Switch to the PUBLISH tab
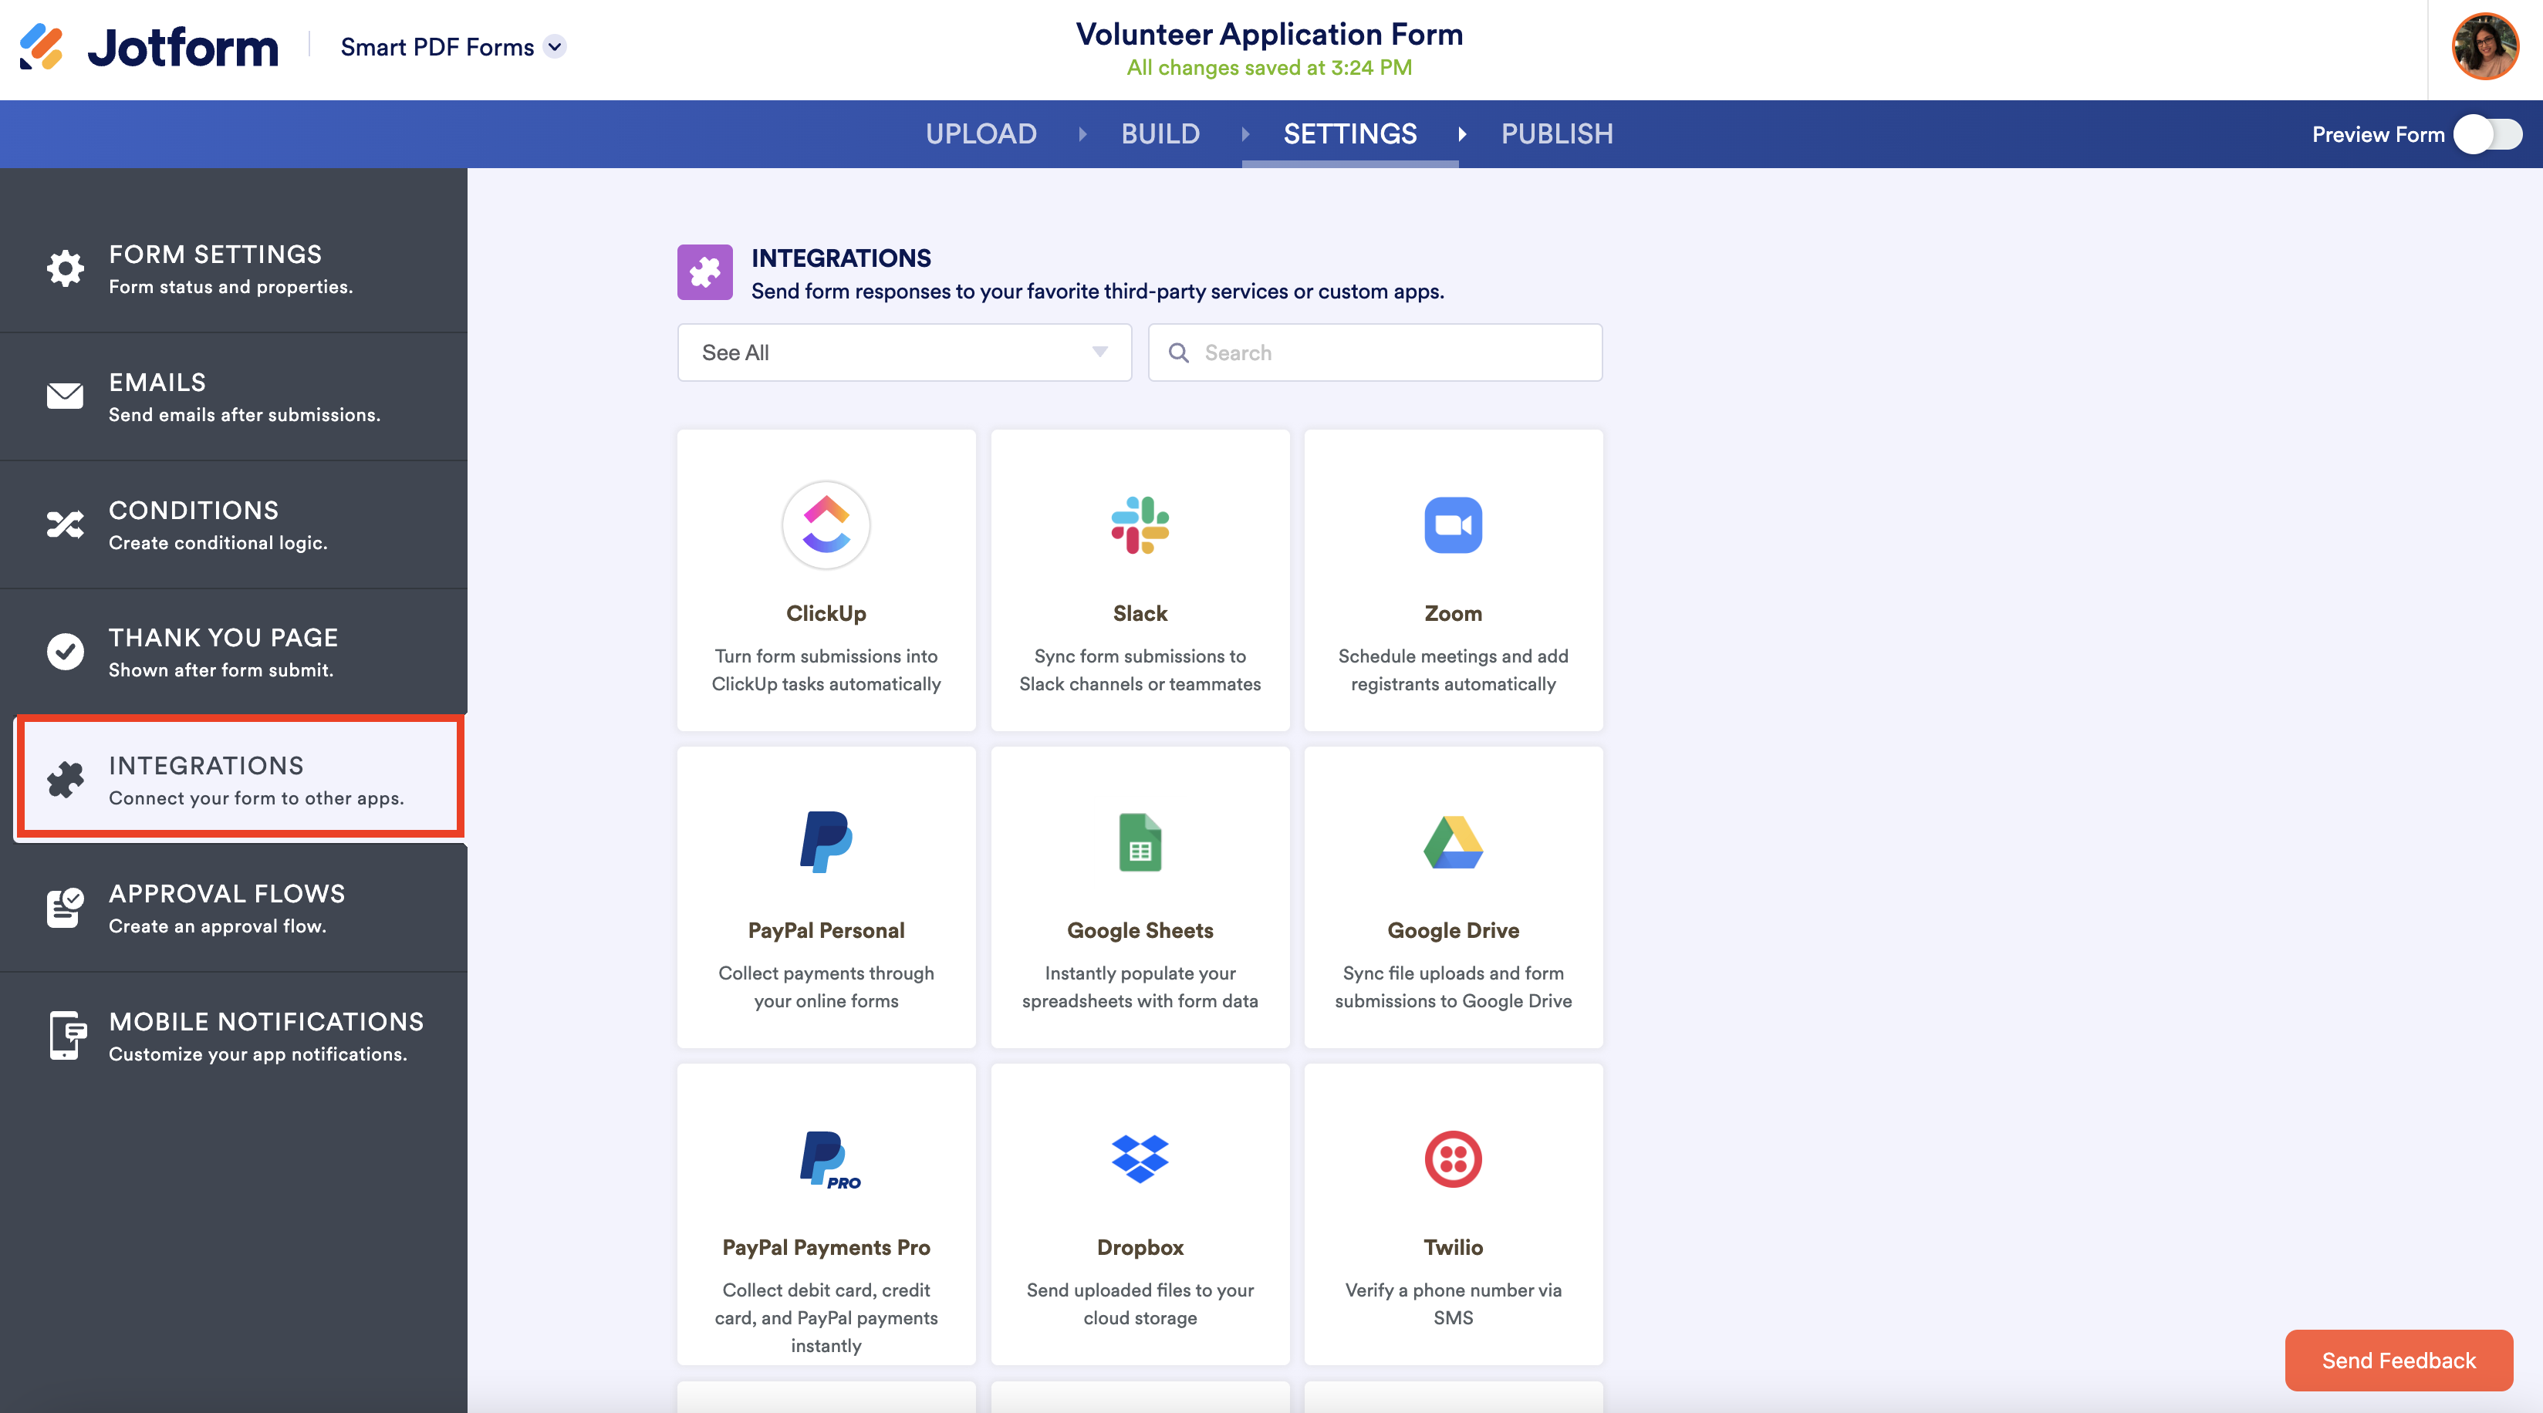The height and width of the screenshot is (1413, 2543). tap(1555, 134)
